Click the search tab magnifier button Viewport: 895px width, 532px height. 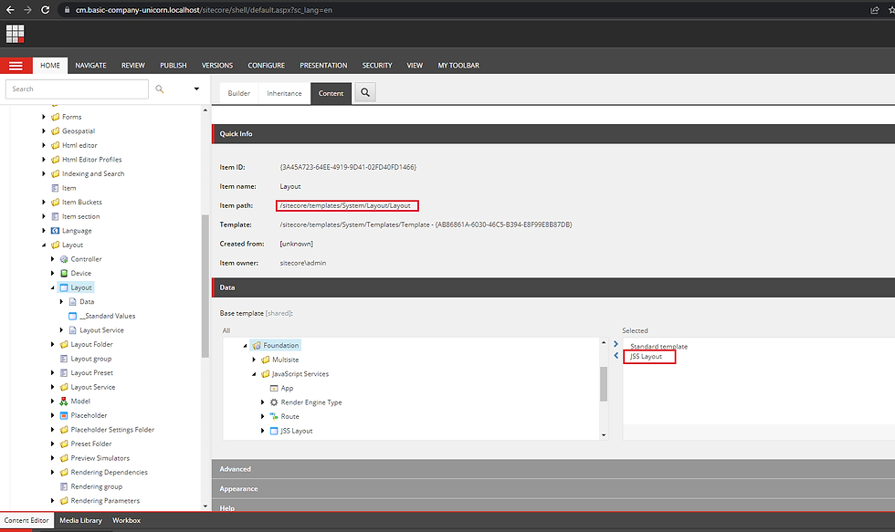(365, 92)
